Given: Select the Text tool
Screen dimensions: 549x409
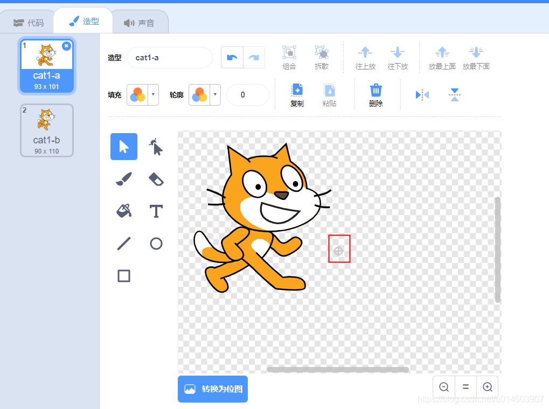Looking at the screenshot, I should click(156, 211).
